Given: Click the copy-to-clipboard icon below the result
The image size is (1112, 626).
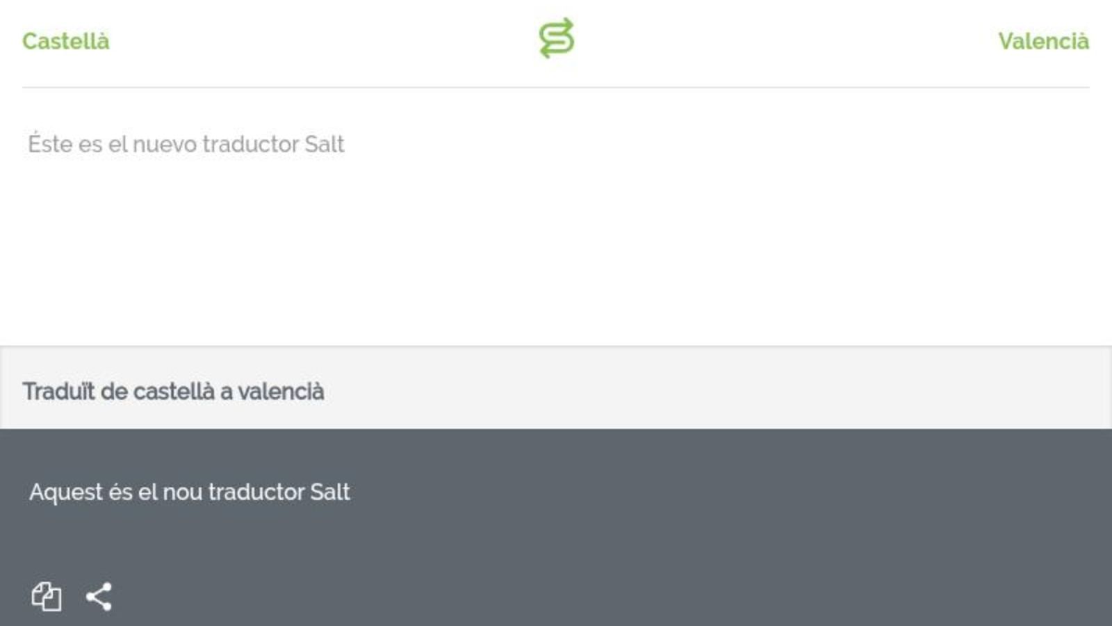Looking at the screenshot, I should [x=46, y=595].
